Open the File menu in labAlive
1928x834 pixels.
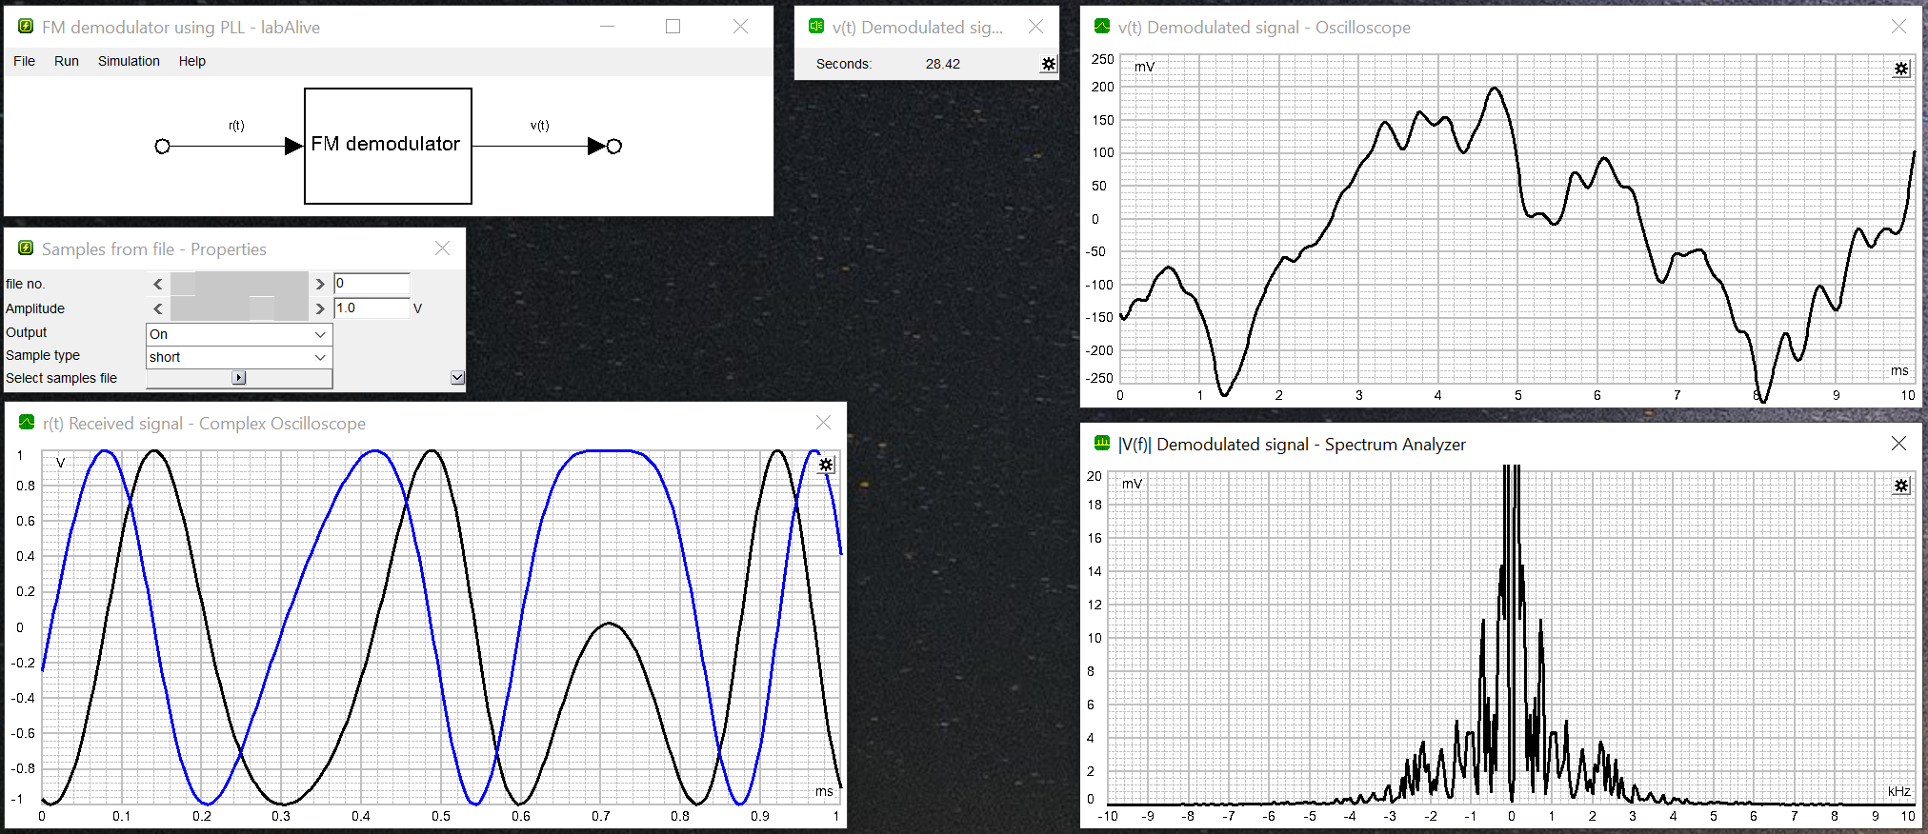tap(24, 61)
